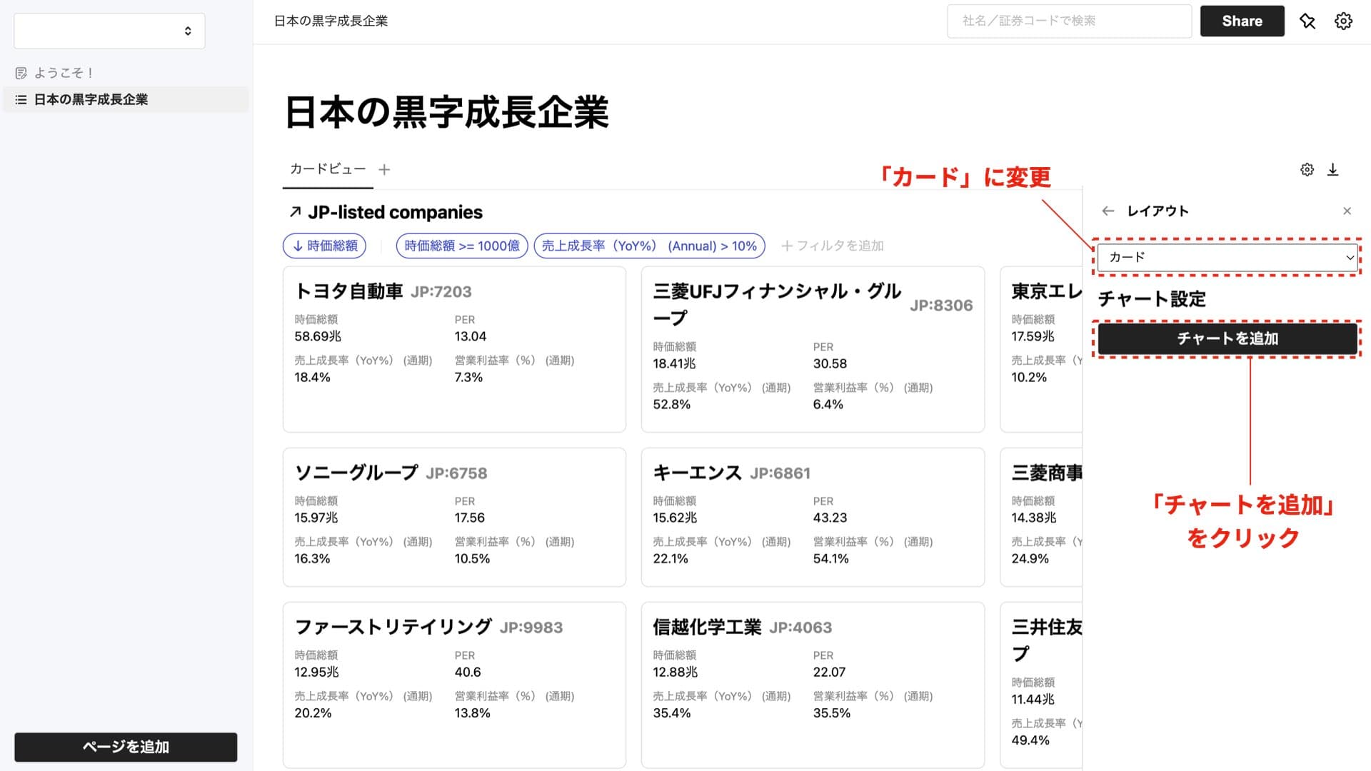Click PER value 43.23 on キーエンス
The height and width of the screenshot is (771, 1371).
[x=830, y=518]
